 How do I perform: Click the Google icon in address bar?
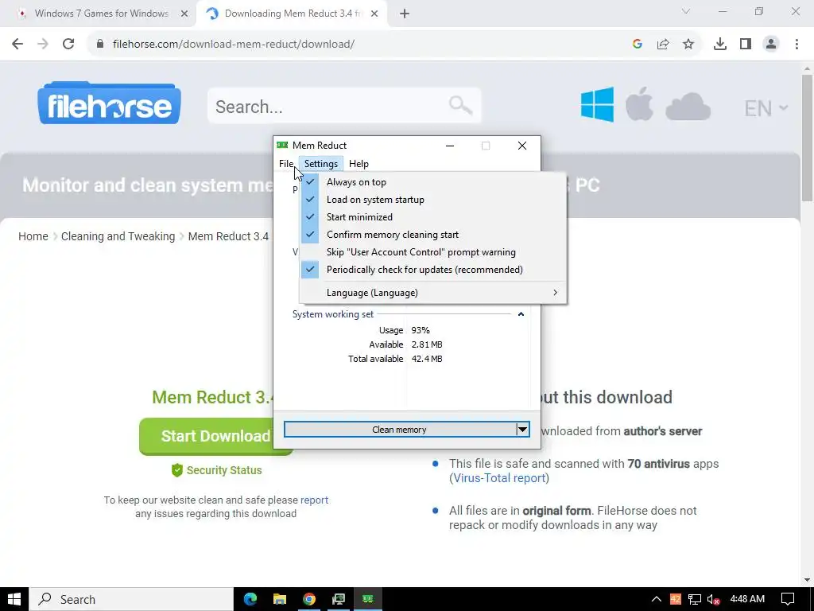pyautogui.click(x=638, y=45)
